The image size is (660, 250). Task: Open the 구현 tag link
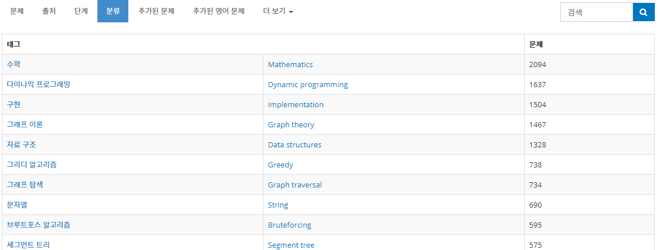[14, 104]
